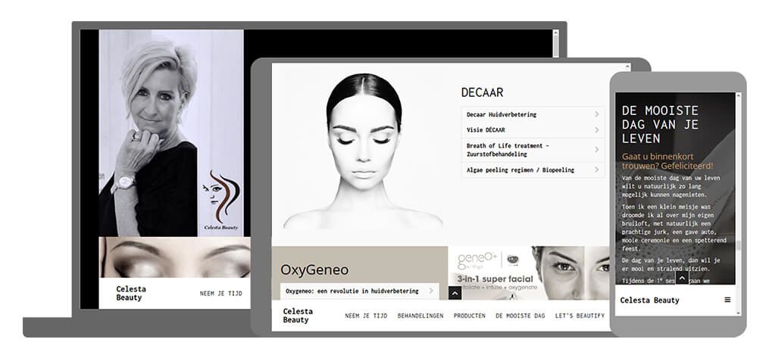Select BEHANDELINGEN in tablet navigation
Screen dimensions: 769x358
(x=420, y=316)
